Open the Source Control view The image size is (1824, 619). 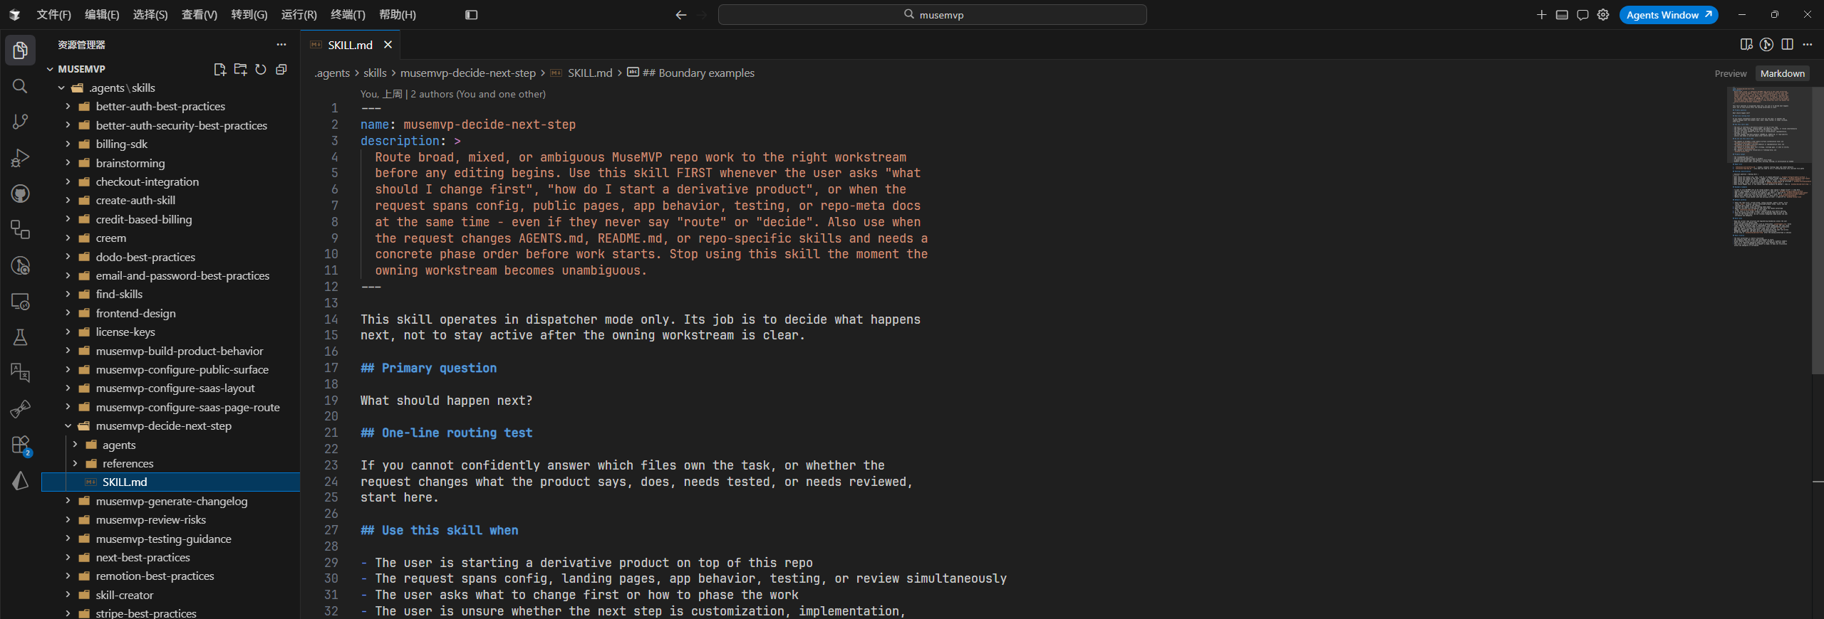[20, 122]
